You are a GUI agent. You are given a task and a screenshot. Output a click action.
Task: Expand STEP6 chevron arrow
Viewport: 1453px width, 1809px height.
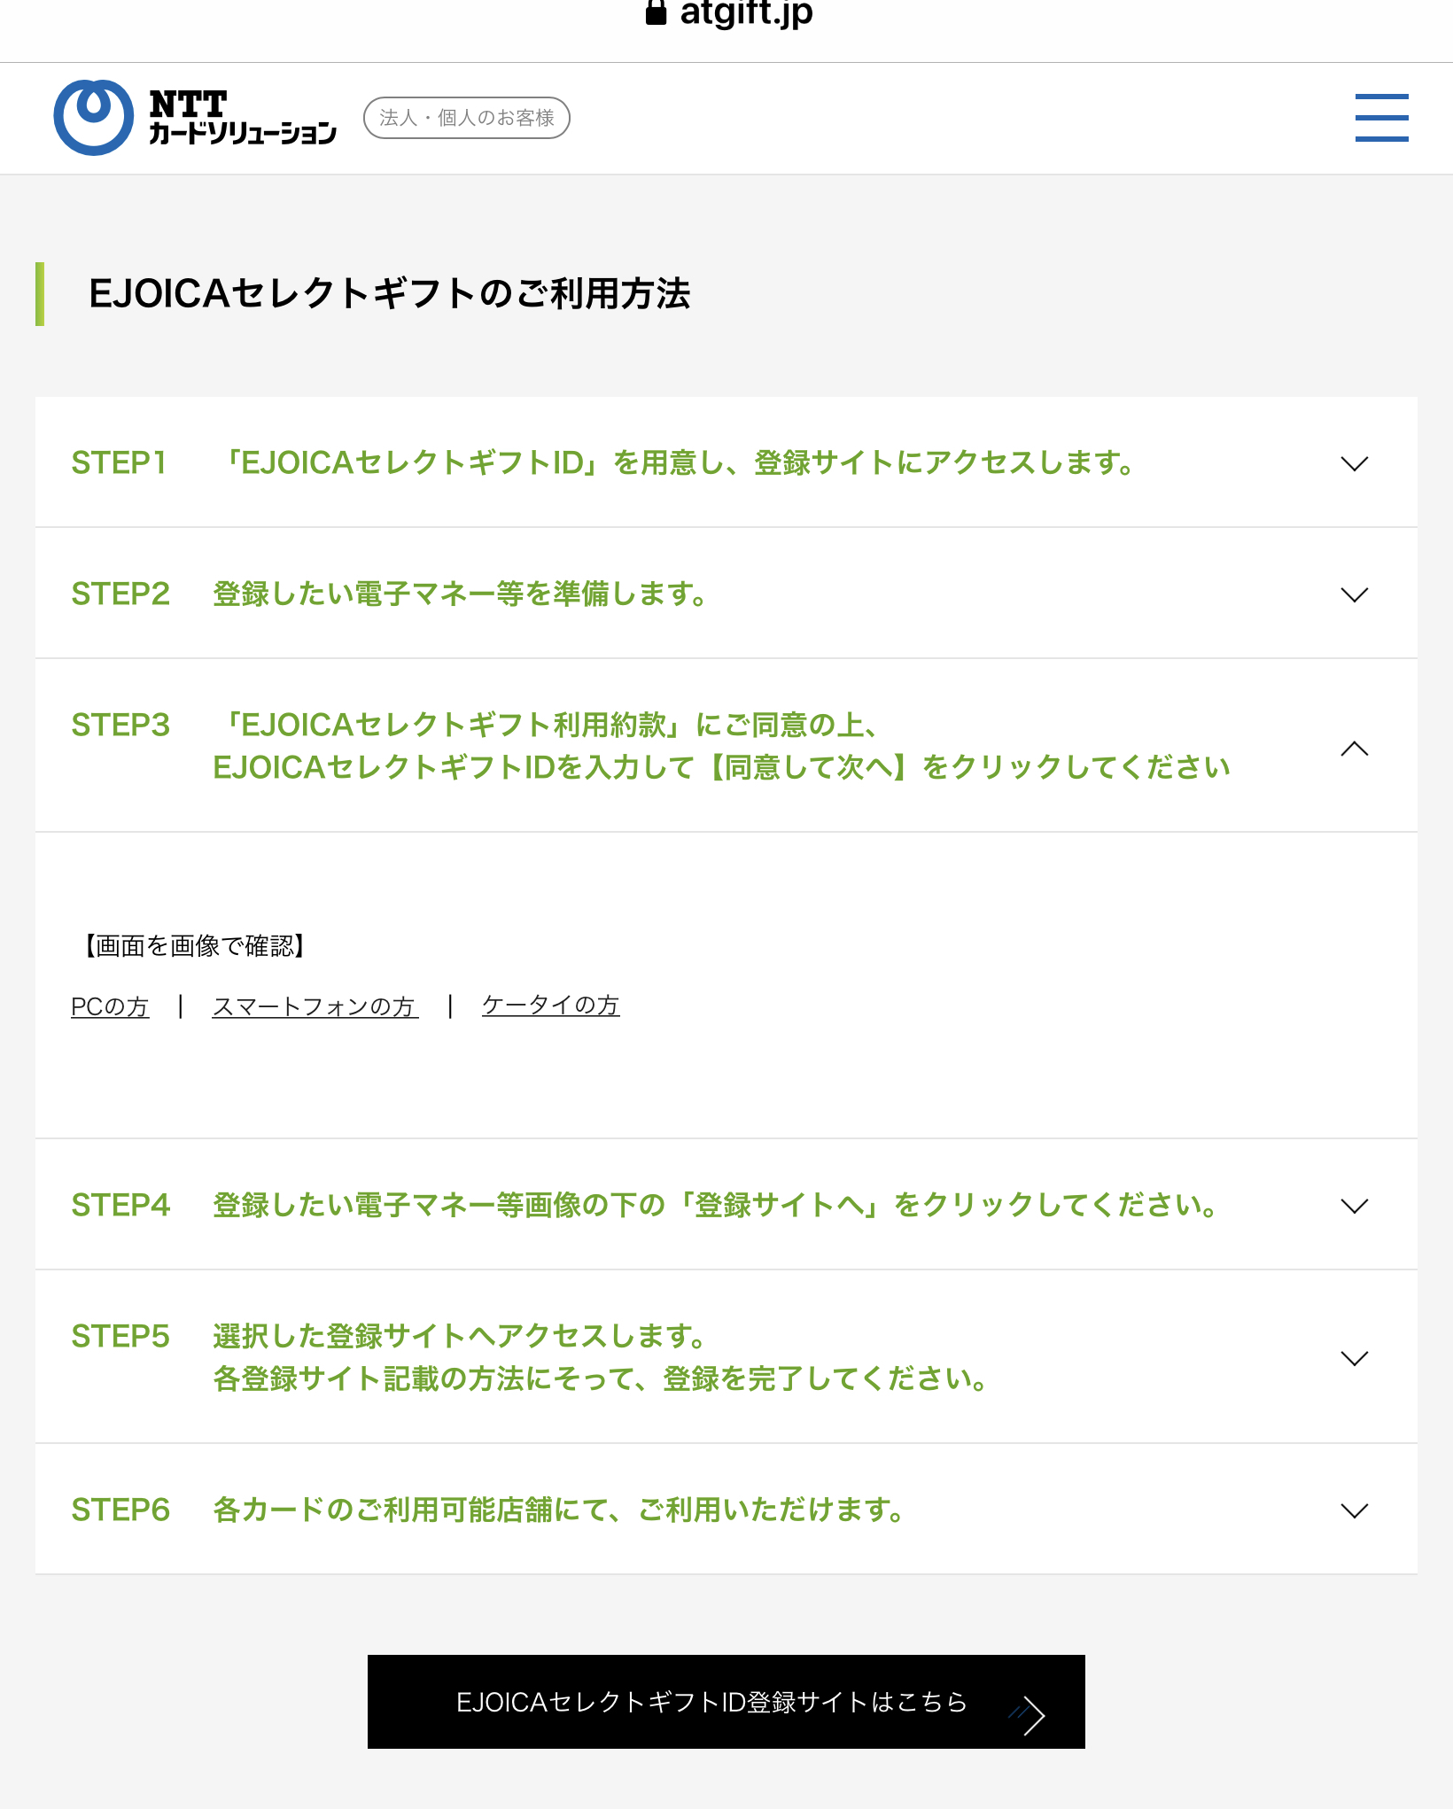click(1354, 1510)
